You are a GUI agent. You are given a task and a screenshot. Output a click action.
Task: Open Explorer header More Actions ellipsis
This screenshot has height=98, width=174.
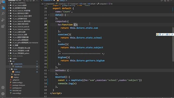click(x=37, y=1)
